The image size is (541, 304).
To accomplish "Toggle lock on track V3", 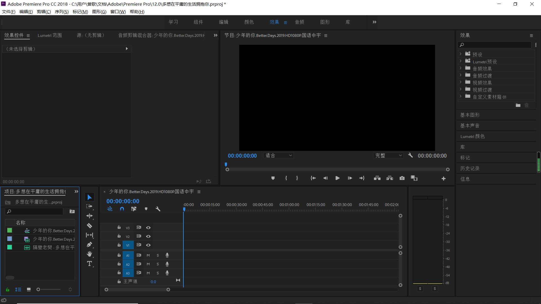I will point(119,227).
